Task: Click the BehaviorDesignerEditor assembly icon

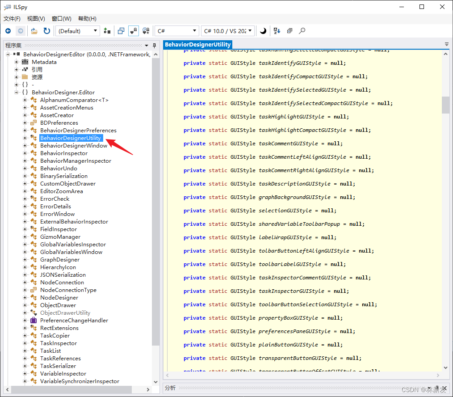Action: (x=17, y=54)
